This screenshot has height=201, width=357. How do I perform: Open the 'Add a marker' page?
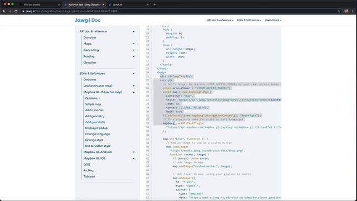click(x=94, y=110)
